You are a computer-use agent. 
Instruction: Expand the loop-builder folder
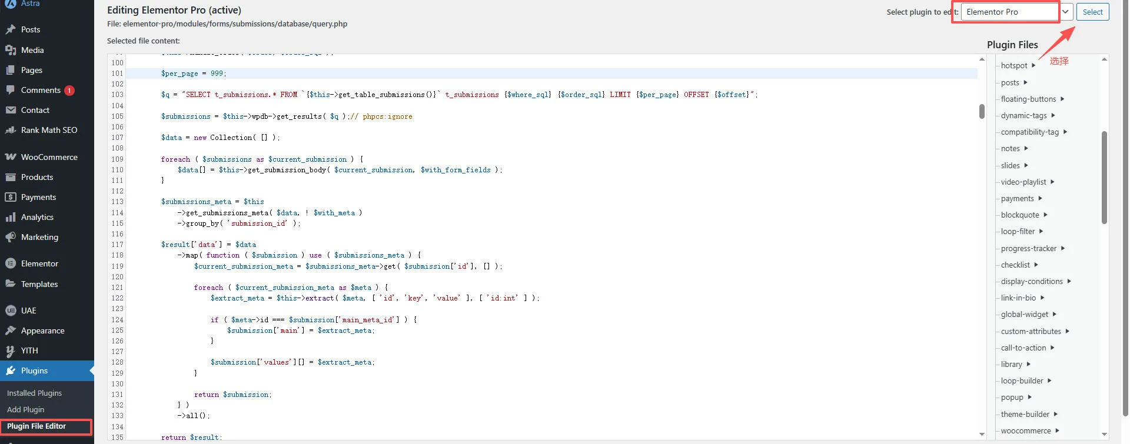pyautogui.click(x=1026, y=380)
